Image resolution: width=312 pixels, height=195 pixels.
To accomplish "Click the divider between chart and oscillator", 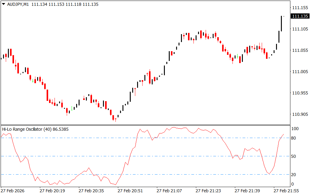I will [x=146, y=125].
